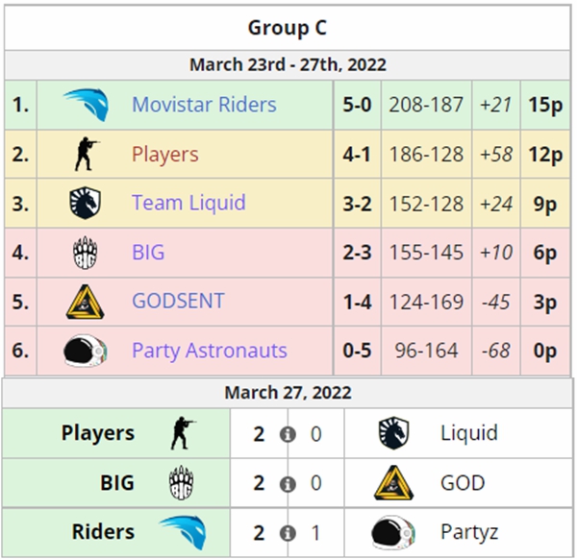Click the 124-169 round score cell

point(426,302)
